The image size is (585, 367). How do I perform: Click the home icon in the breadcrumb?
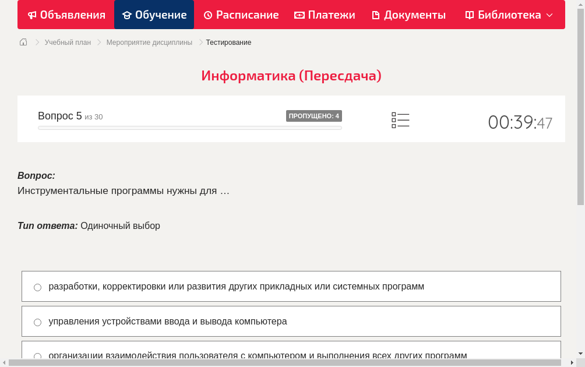click(x=23, y=42)
